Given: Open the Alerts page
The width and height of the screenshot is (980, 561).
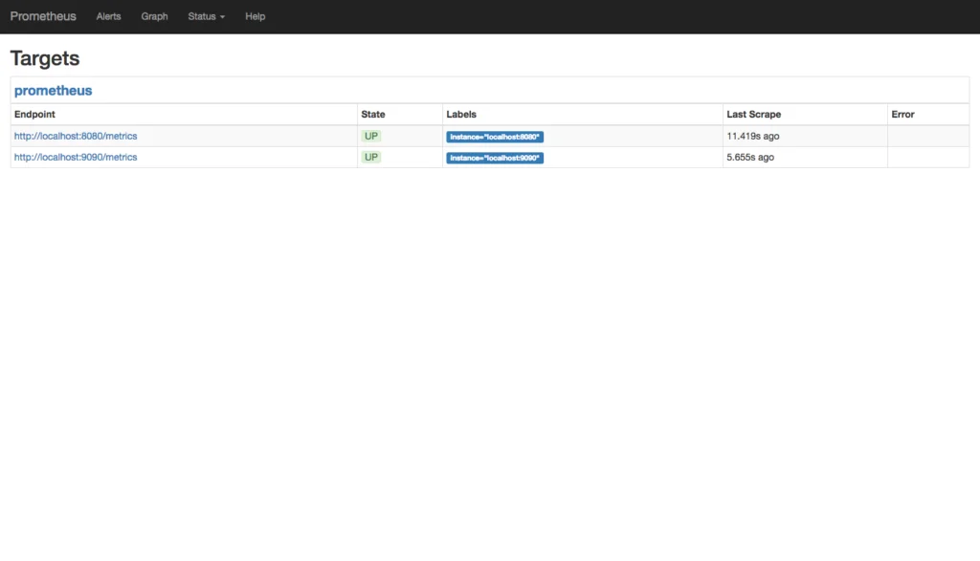Looking at the screenshot, I should tap(109, 16).
